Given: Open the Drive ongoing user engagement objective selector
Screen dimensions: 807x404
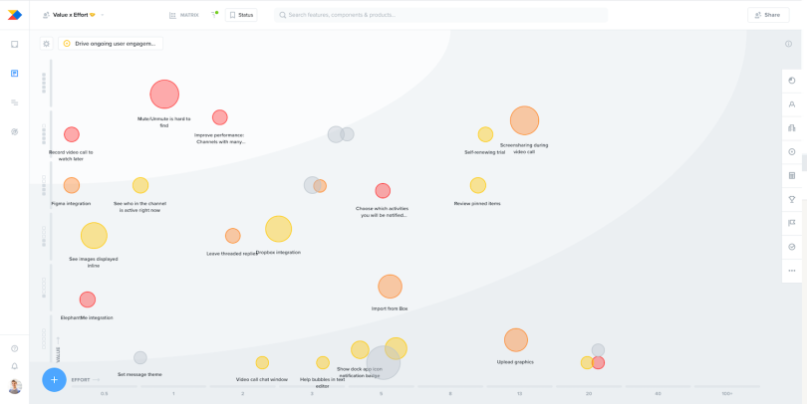Looking at the screenshot, I should click(x=111, y=44).
